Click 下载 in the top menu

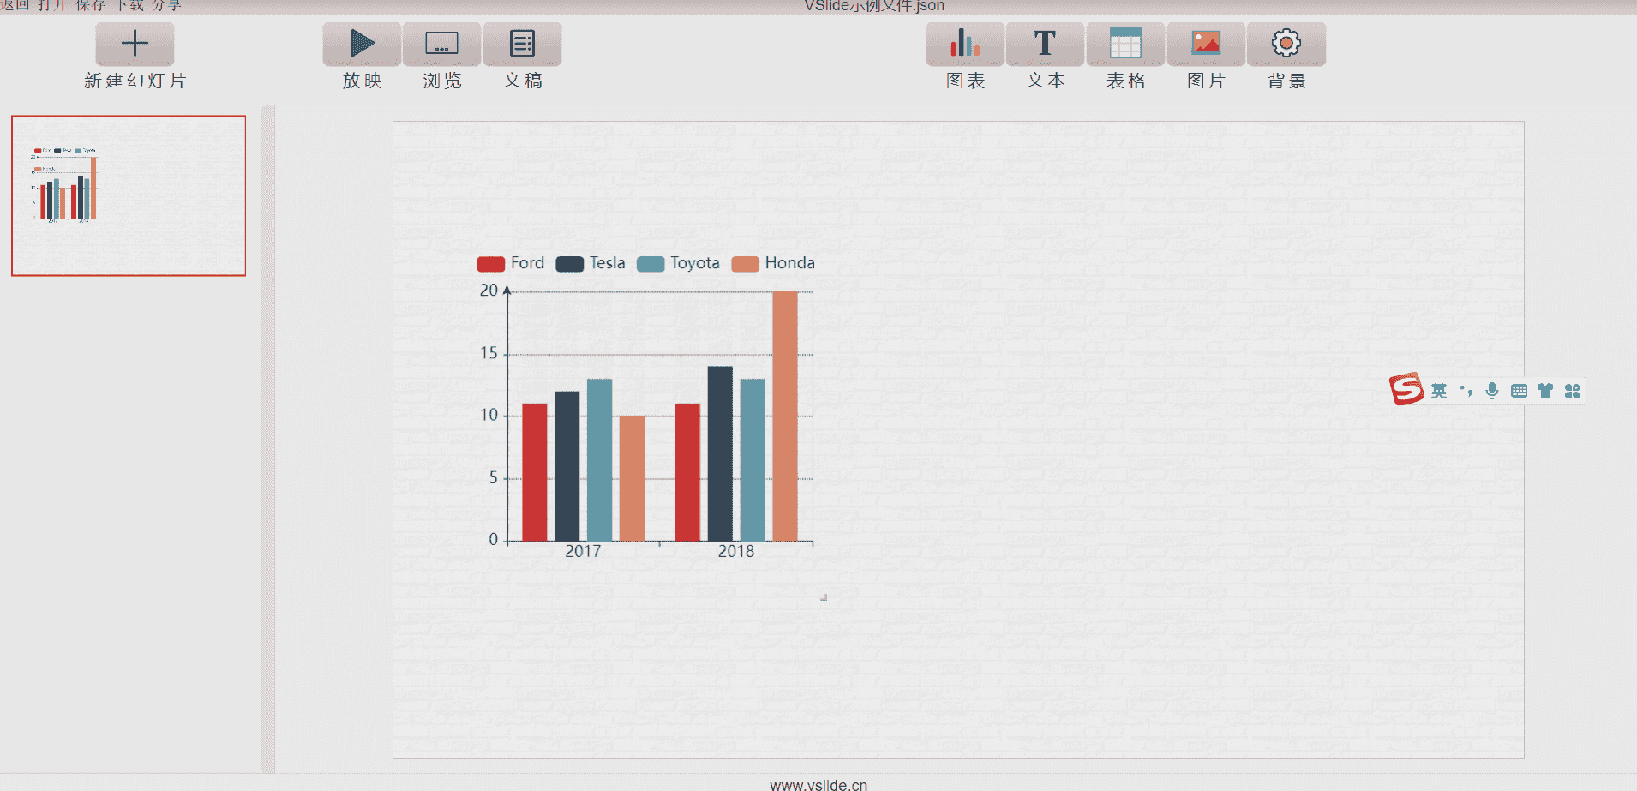coord(129,5)
